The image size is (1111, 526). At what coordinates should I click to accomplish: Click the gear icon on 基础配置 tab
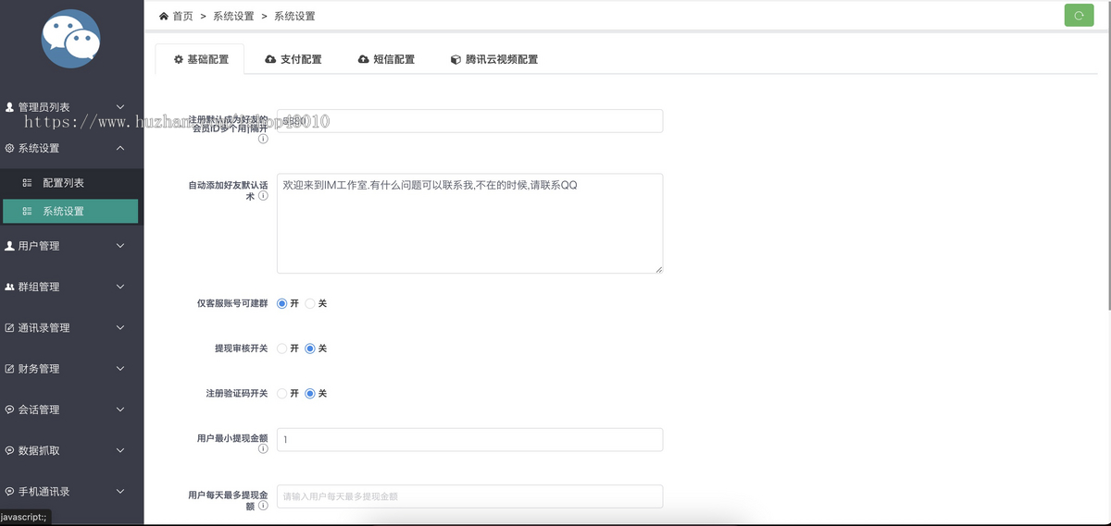(x=179, y=59)
